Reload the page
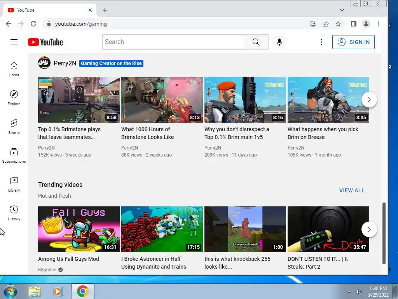 coord(33,24)
